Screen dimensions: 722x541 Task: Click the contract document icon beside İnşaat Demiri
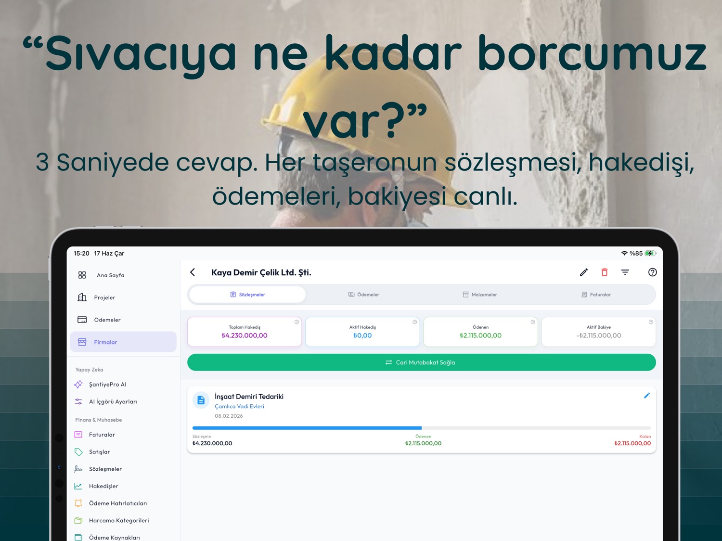[x=201, y=400]
